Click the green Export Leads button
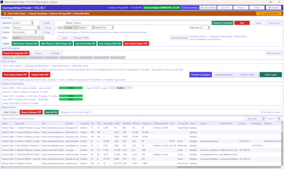Screen dimensions: 284x169 click(x=271, y=75)
